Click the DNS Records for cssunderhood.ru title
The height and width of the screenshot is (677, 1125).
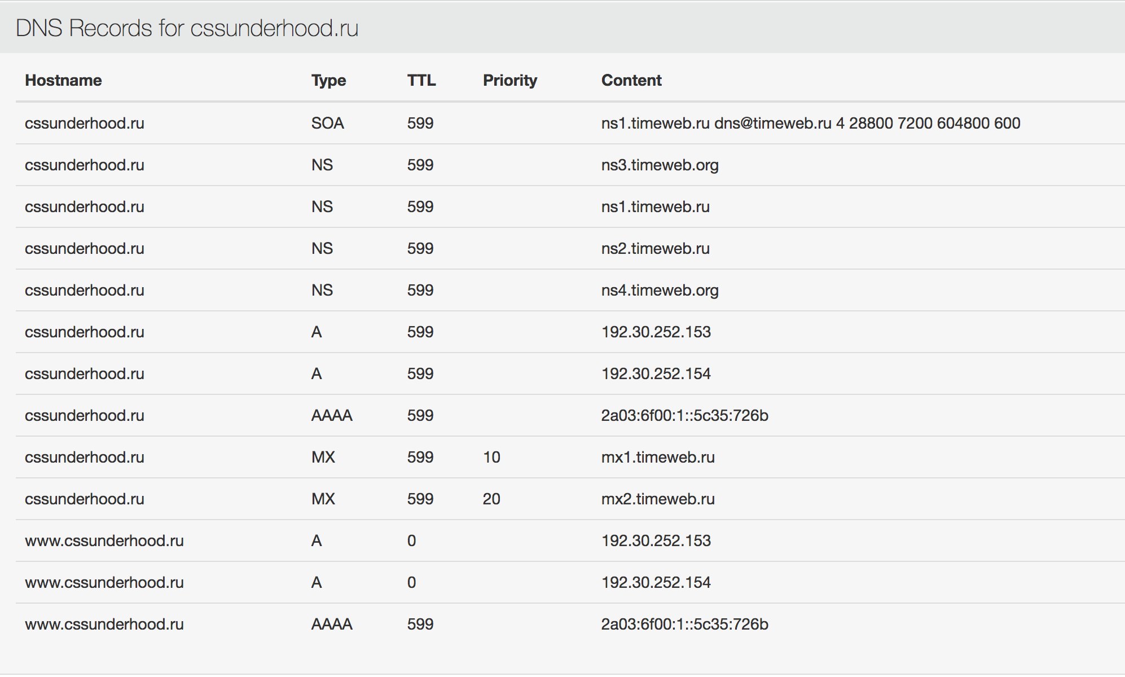187,28
